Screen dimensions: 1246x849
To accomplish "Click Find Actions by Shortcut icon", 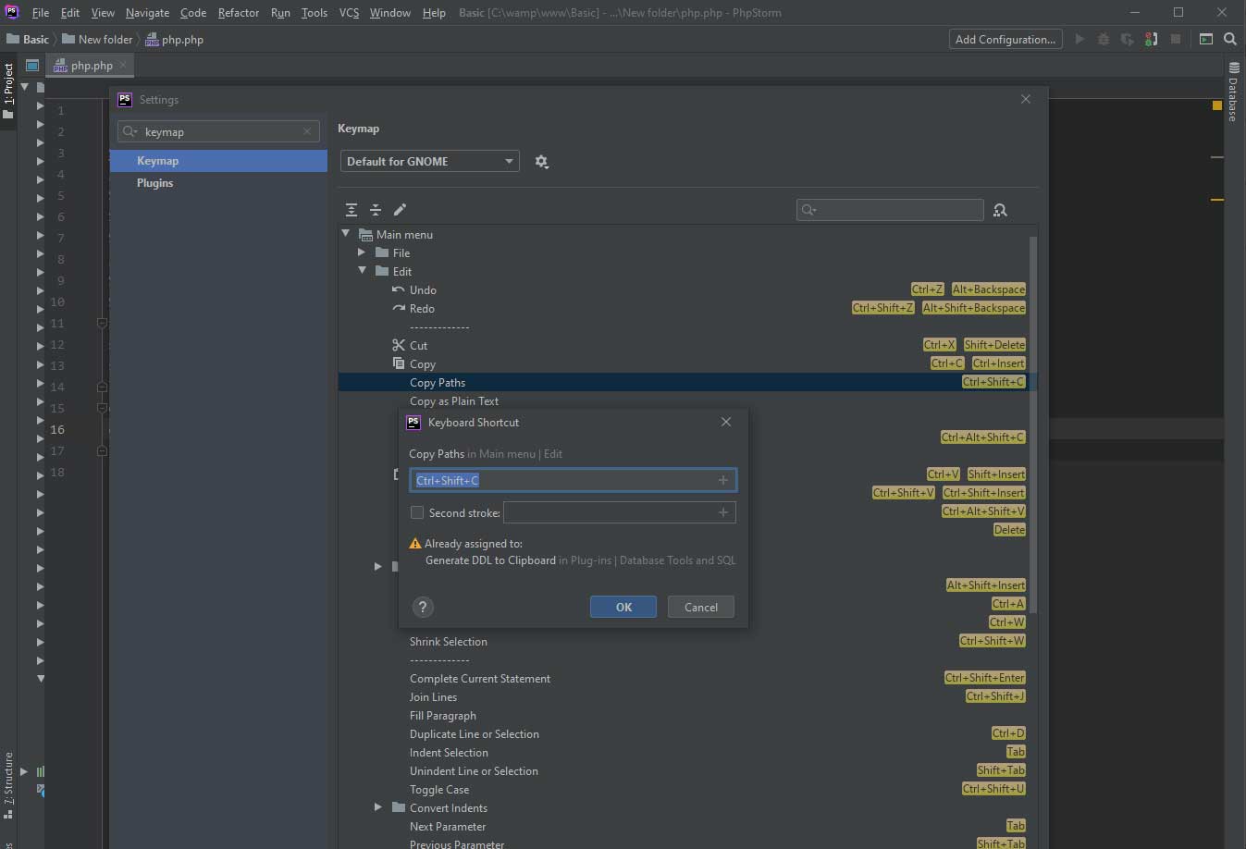I will coord(1000,210).
